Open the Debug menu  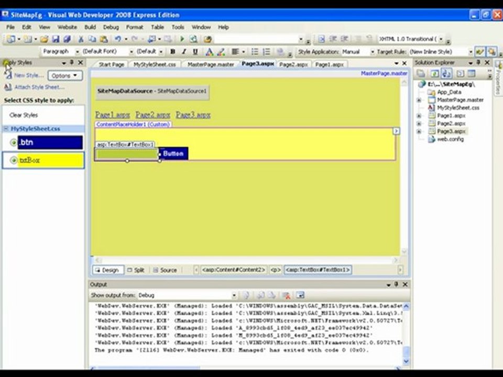[x=111, y=27]
